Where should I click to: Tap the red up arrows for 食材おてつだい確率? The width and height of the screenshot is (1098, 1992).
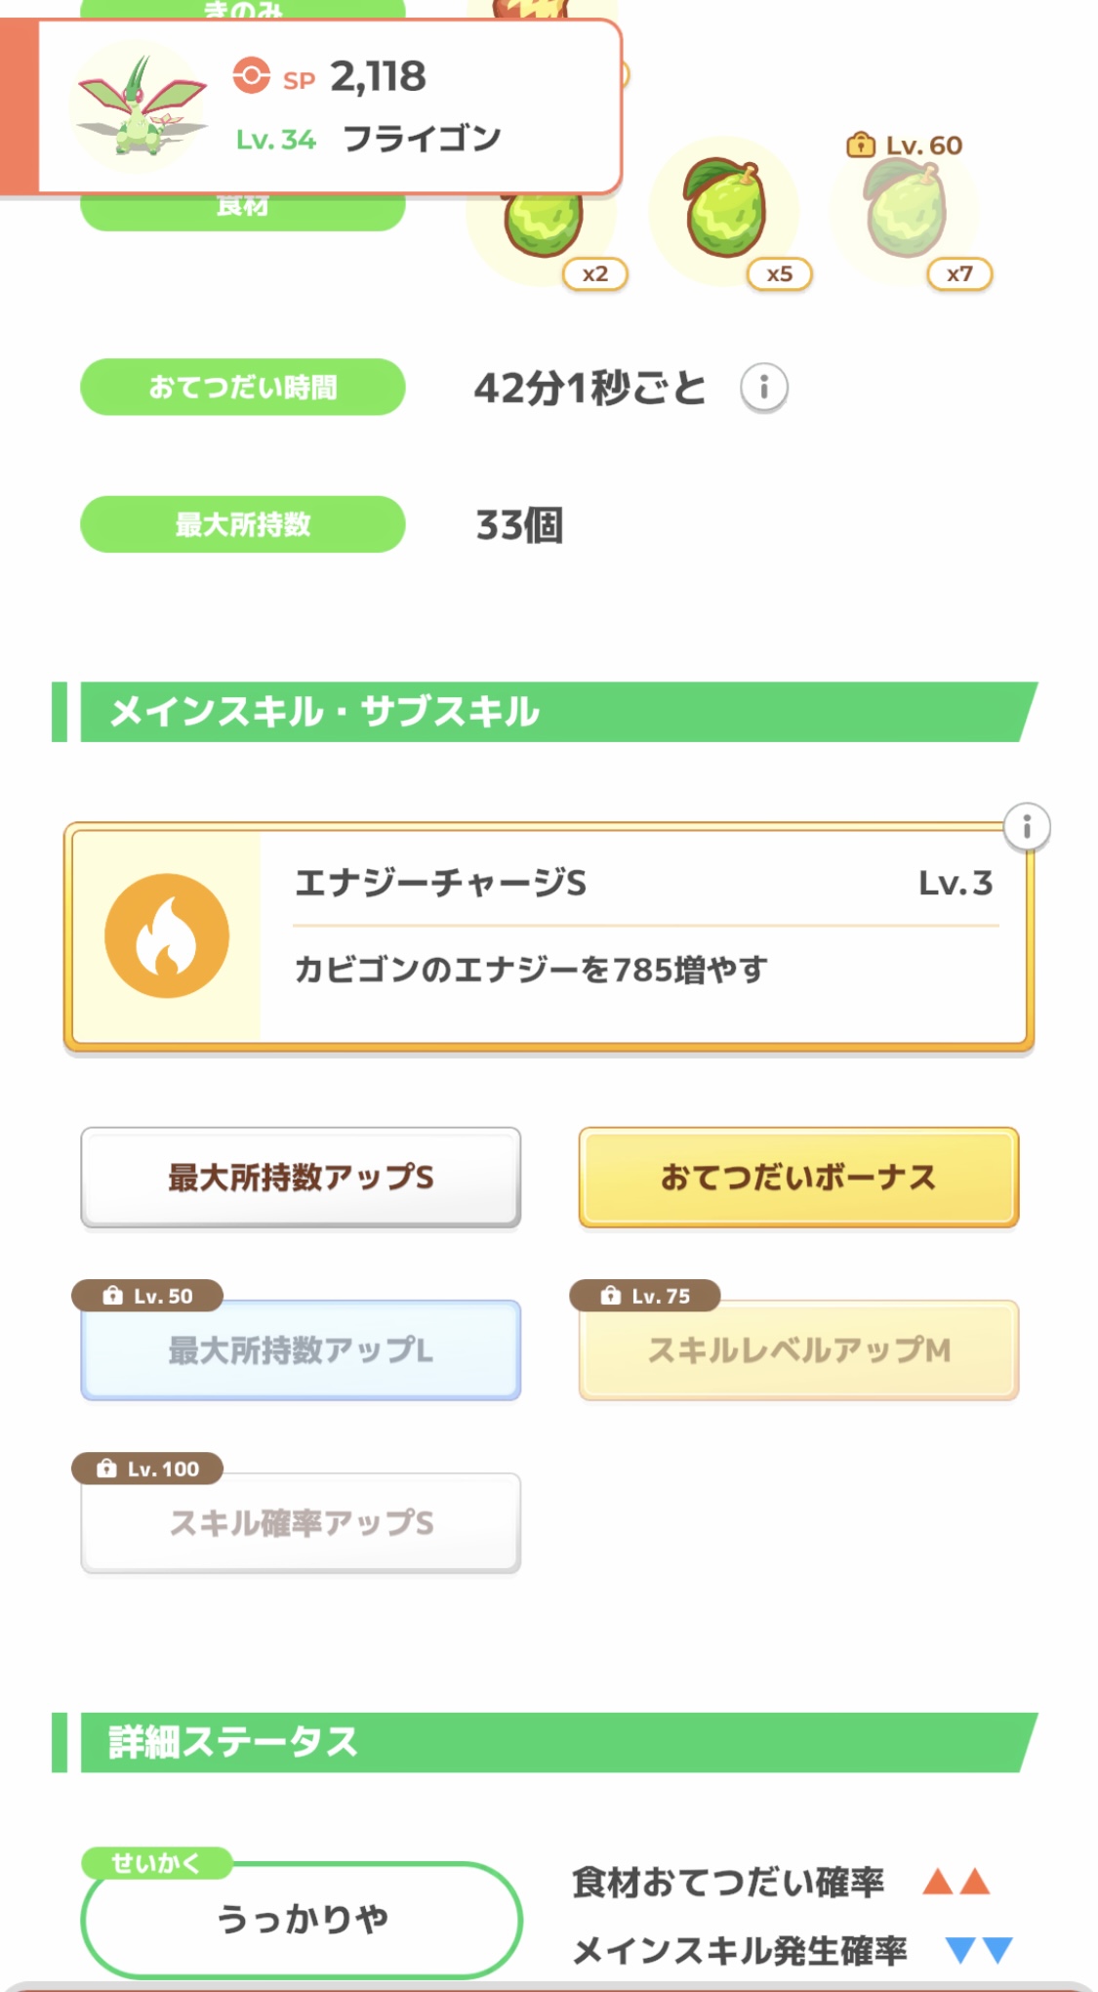click(x=956, y=1882)
